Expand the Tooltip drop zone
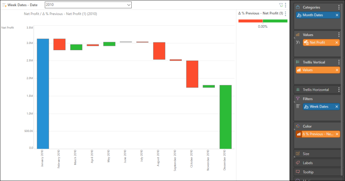 [x=308, y=172]
